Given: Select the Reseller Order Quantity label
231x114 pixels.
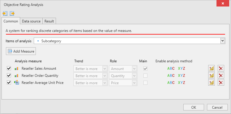Looking at the screenshot, I should point(40,76).
